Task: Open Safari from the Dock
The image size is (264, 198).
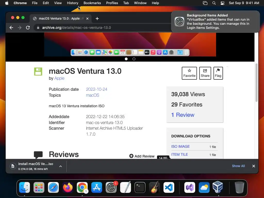Action: click(x=53, y=187)
